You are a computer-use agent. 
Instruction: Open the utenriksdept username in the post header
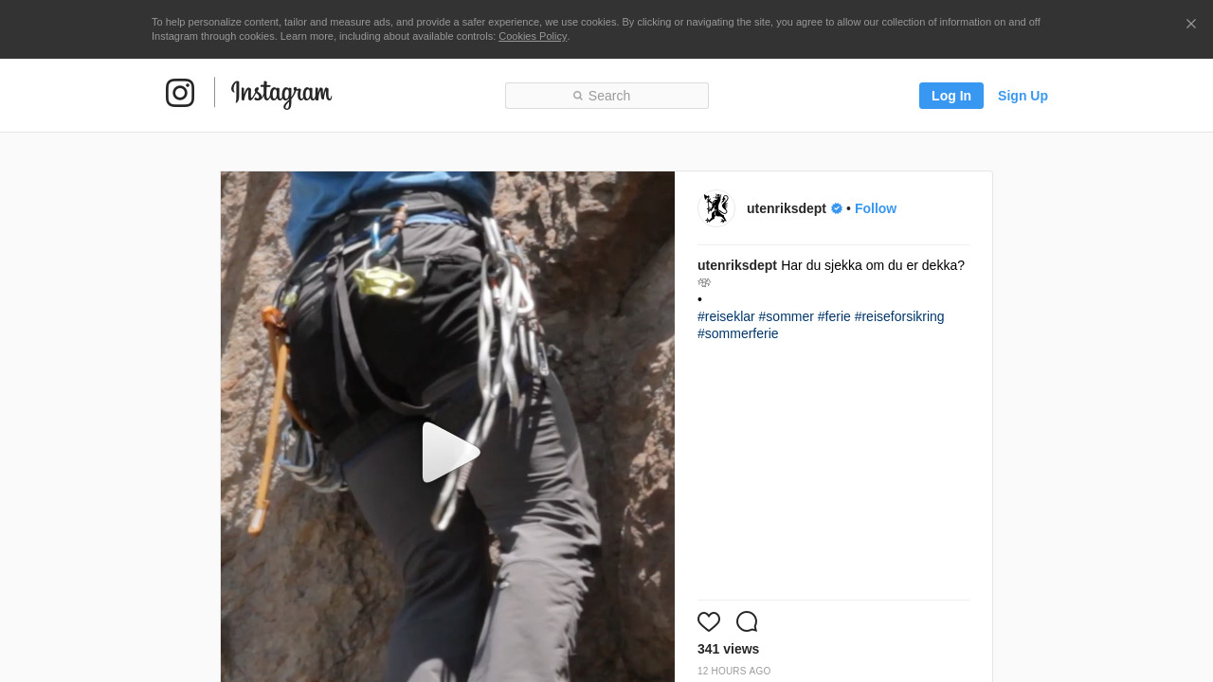[x=786, y=208]
